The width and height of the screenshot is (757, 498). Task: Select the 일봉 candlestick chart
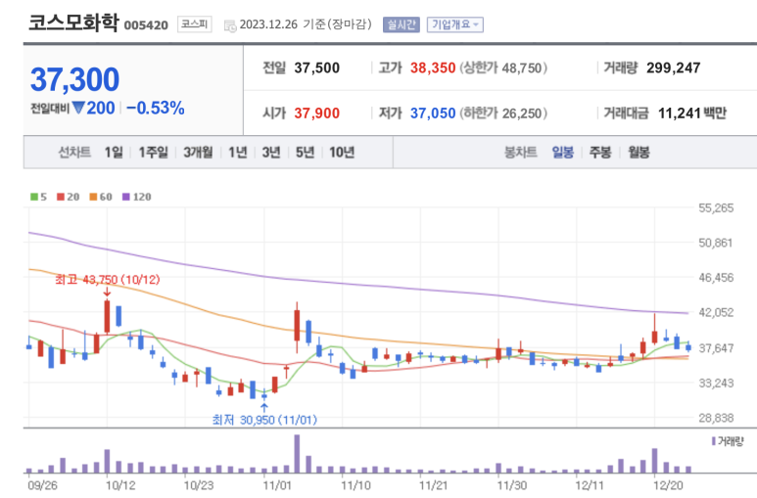click(562, 153)
